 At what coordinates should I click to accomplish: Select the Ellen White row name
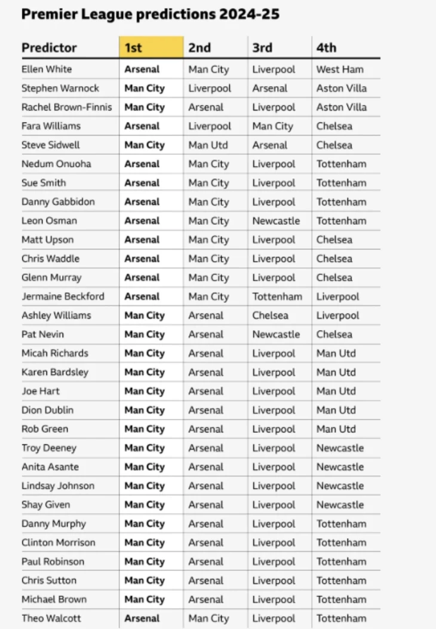tap(47, 69)
